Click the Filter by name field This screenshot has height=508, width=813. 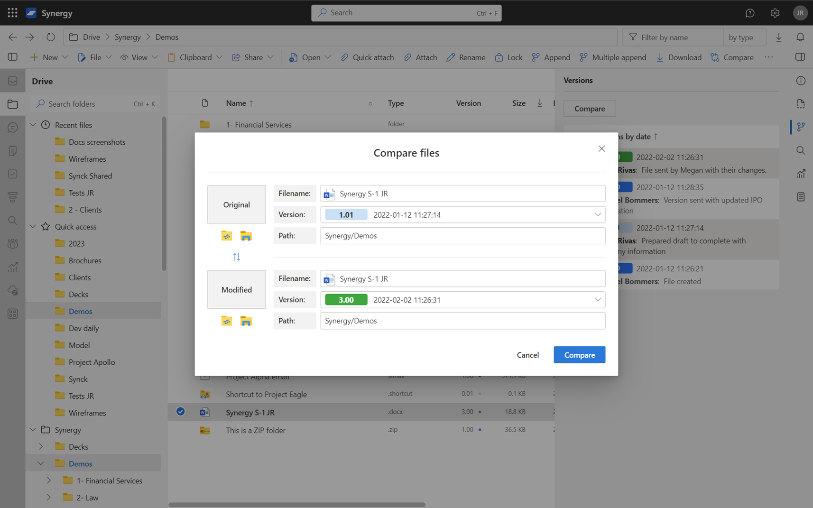click(673, 37)
